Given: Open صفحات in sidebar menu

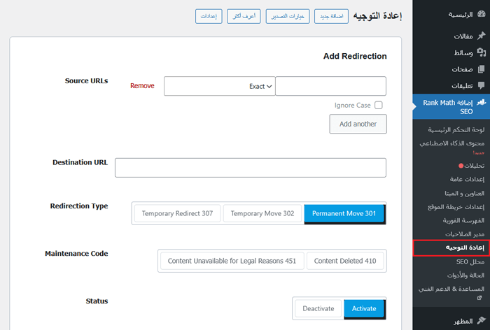Looking at the screenshot, I should [x=462, y=69].
